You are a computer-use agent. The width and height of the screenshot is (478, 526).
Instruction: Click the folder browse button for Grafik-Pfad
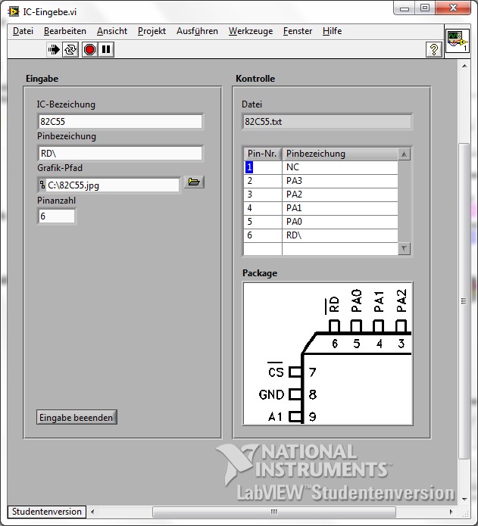(x=194, y=182)
